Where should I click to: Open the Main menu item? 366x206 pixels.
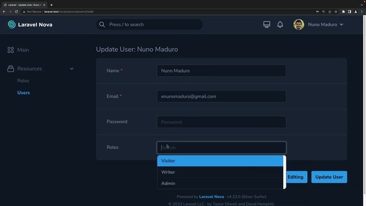[23, 50]
